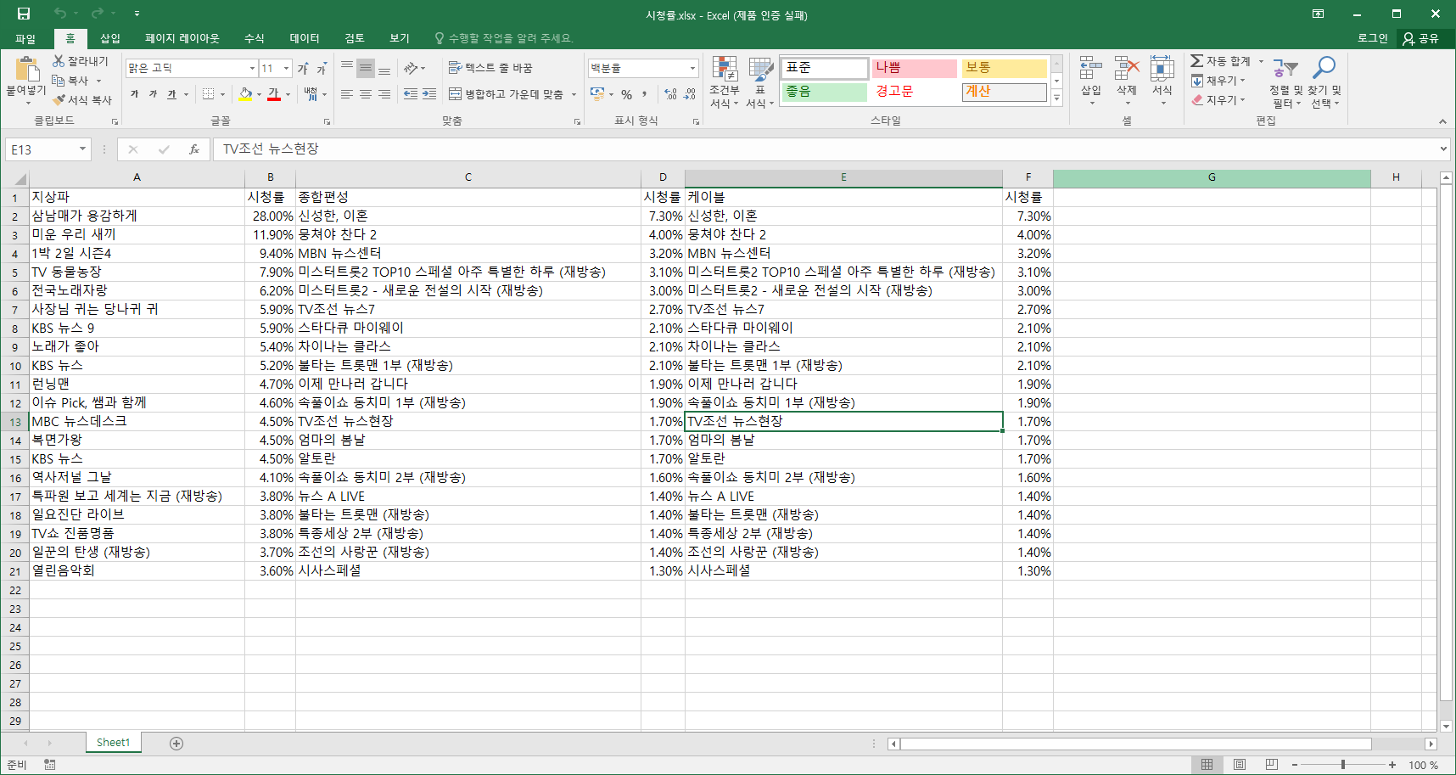Set top vertical alignment
The height and width of the screenshot is (775, 1456).
click(x=346, y=68)
